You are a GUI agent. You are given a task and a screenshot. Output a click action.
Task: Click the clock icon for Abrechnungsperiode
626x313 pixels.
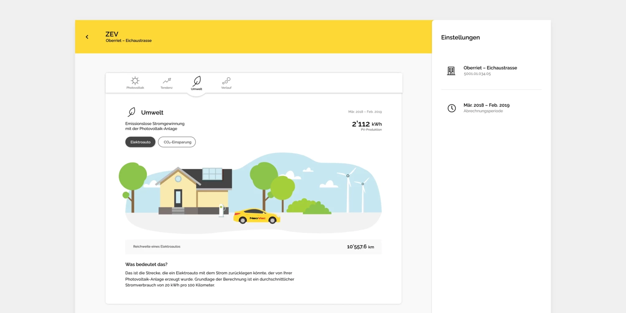pyautogui.click(x=452, y=108)
